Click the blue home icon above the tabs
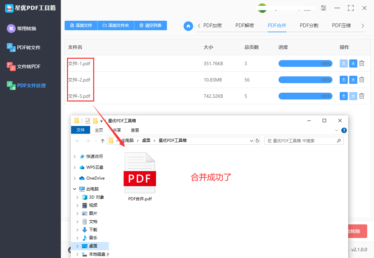Viewport: 374px width, 258px height. [188, 26]
